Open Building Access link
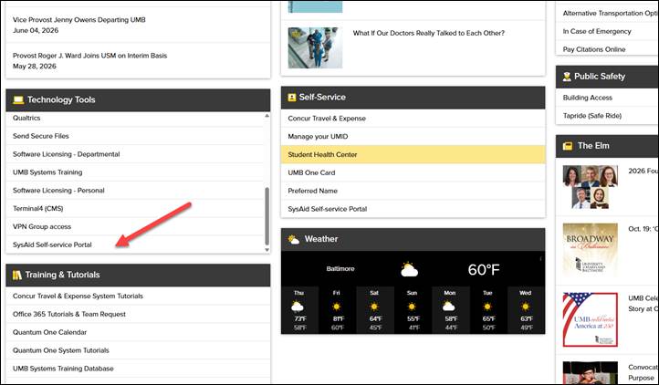 pos(588,98)
